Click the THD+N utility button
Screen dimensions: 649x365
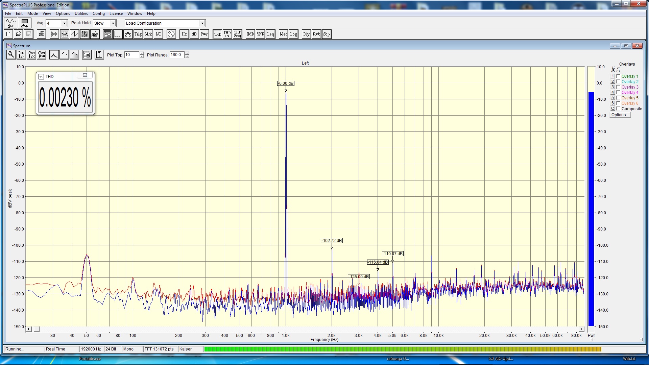[x=227, y=34]
